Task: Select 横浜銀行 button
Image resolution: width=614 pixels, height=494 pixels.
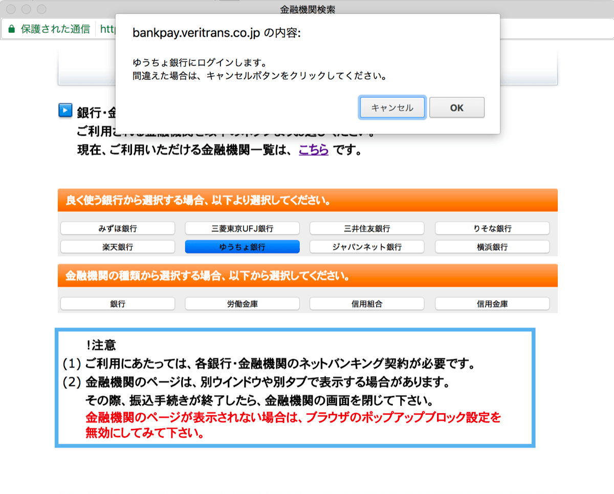Action: [492, 247]
